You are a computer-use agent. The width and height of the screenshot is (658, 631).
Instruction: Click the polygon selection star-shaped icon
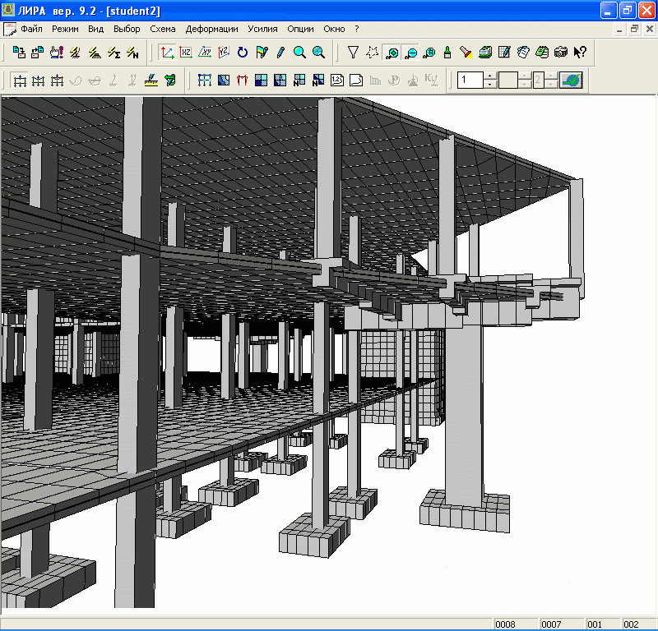[373, 53]
